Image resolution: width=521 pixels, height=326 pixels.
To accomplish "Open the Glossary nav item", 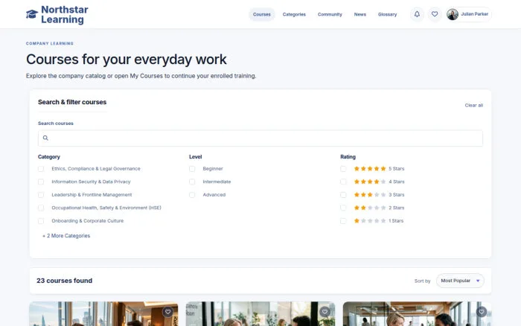I will click(388, 14).
